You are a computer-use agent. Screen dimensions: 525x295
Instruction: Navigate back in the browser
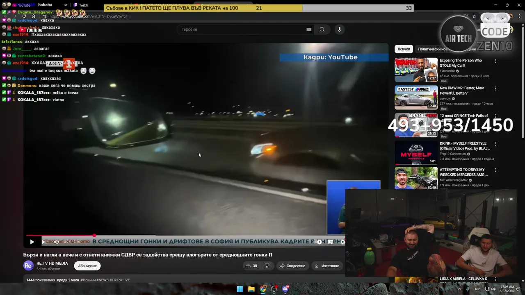(6, 16)
